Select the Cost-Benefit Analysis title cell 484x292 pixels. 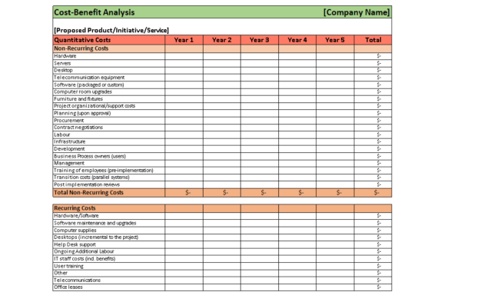click(94, 12)
